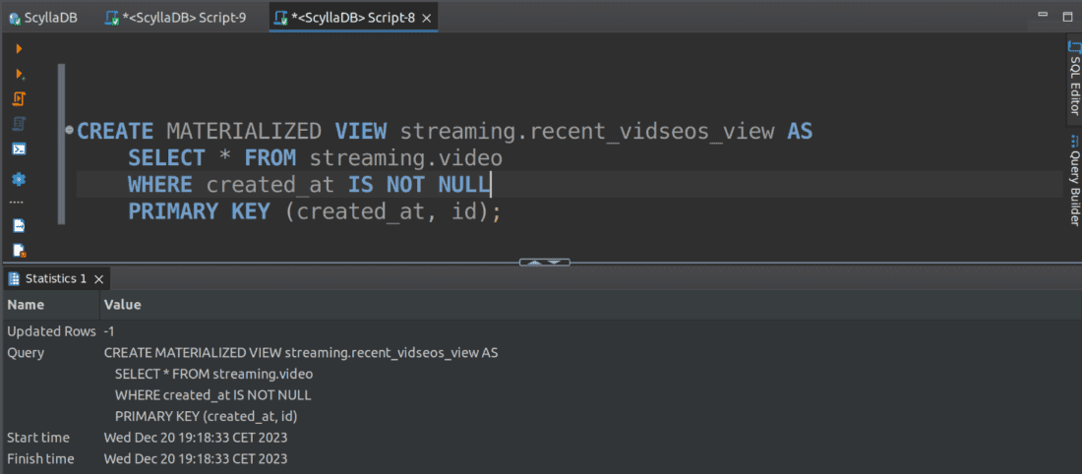
Task: Open the SQL console terminal icon
Action: [19, 149]
